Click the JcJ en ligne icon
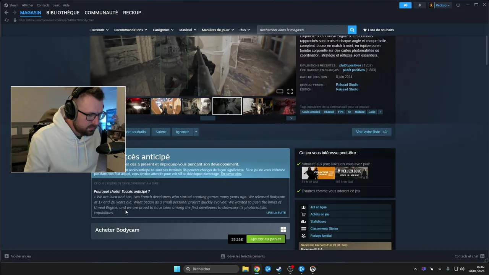Screen dimensions: 489x275 pos(303,207)
